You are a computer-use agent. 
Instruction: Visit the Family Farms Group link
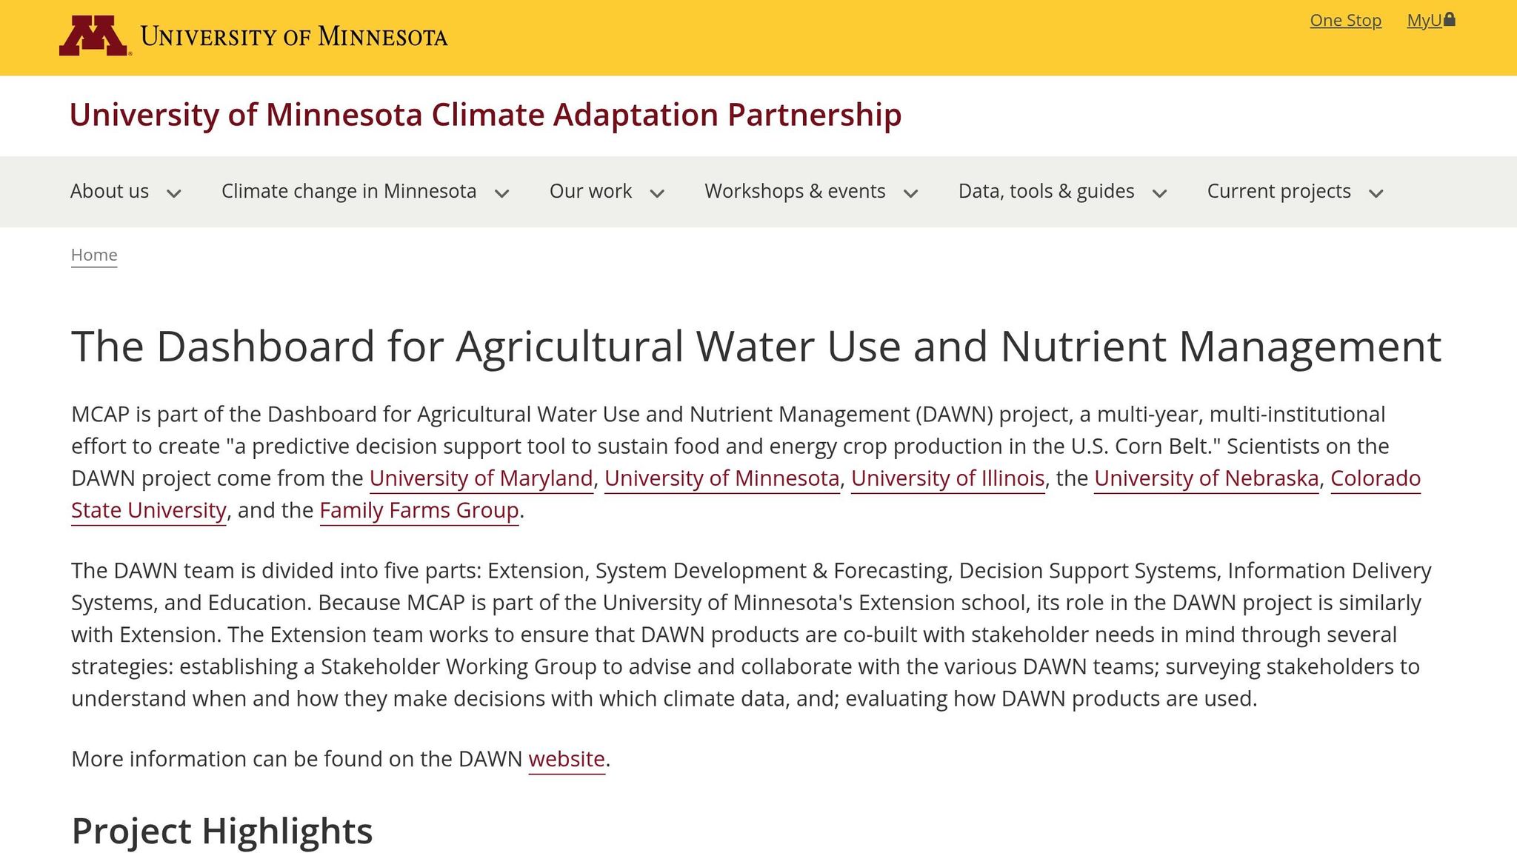point(419,510)
